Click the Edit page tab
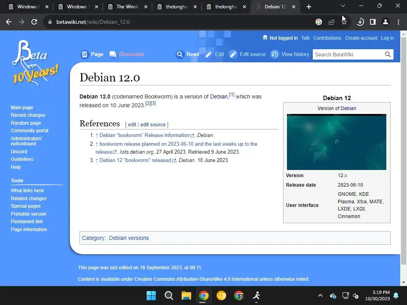407x305 pixels. pos(215,54)
